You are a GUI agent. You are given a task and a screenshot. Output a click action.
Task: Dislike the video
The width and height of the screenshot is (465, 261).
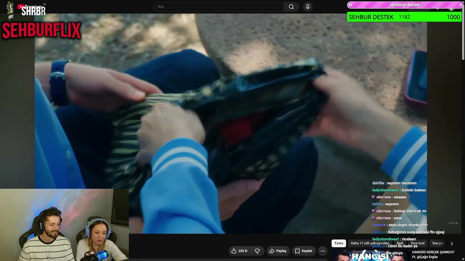(x=257, y=251)
